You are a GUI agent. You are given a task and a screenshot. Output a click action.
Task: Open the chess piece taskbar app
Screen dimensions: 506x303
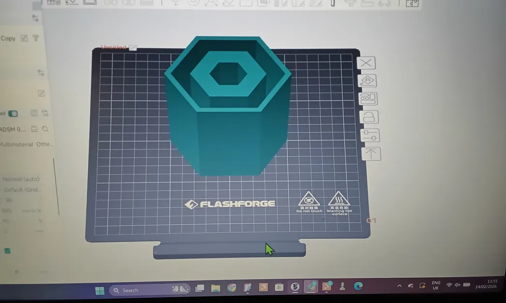(342, 286)
